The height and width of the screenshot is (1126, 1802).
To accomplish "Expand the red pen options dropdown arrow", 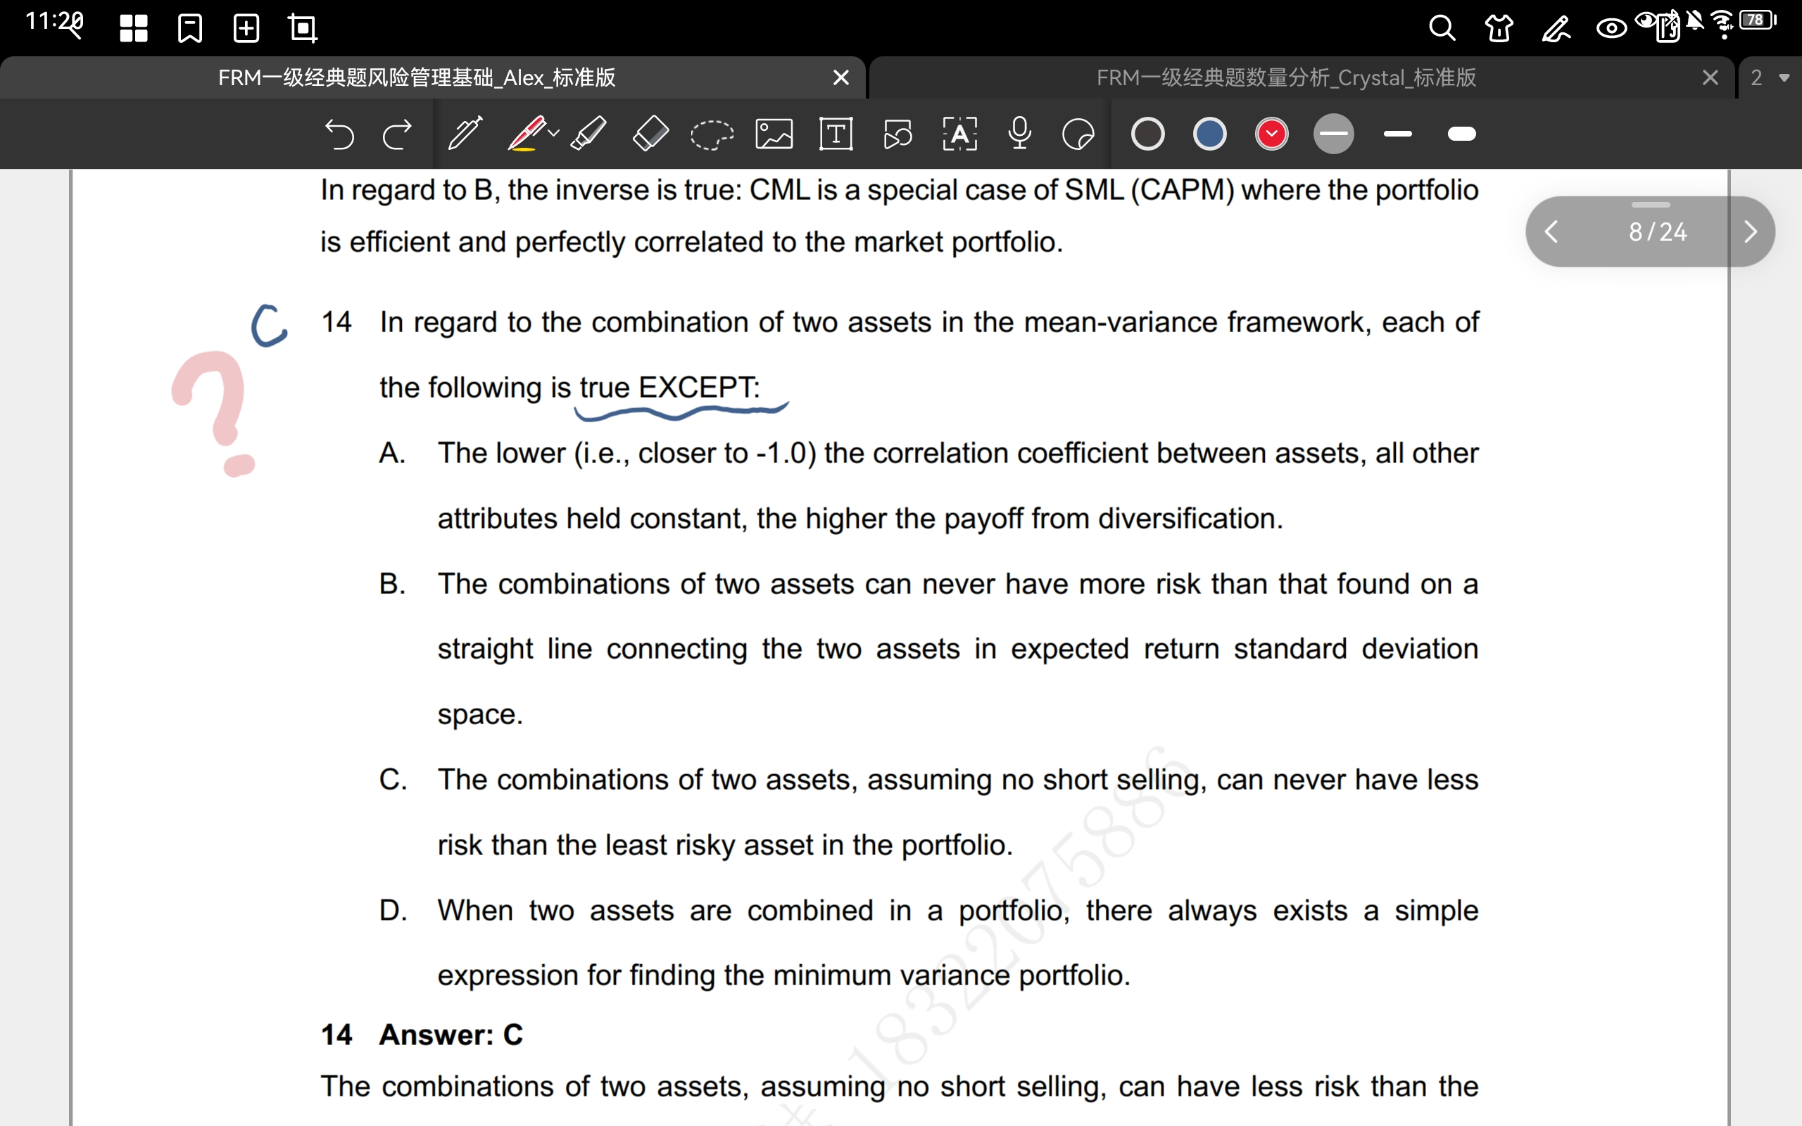I will pyautogui.click(x=554, y=133).
